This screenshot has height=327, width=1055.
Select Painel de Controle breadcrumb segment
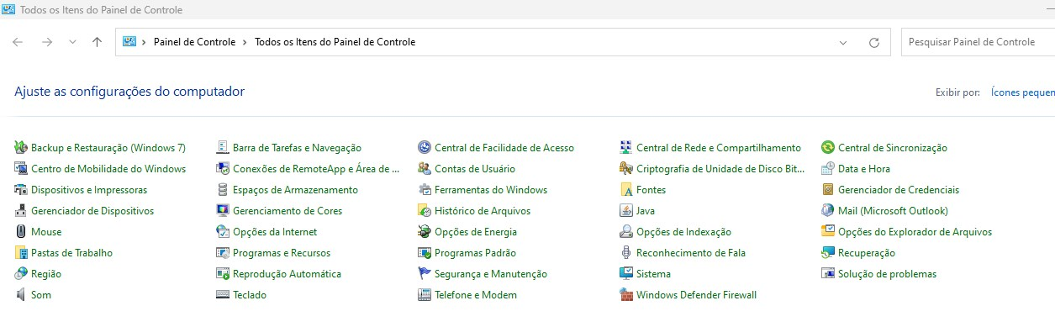(194, 42)
